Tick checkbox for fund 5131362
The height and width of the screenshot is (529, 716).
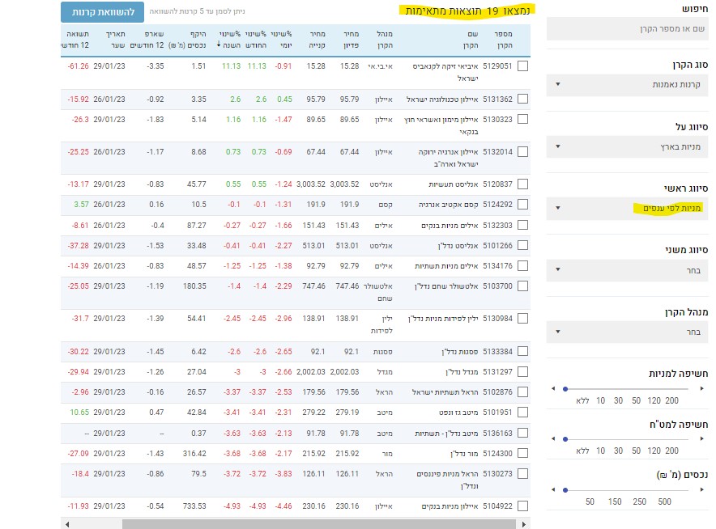tap(523, 99)
